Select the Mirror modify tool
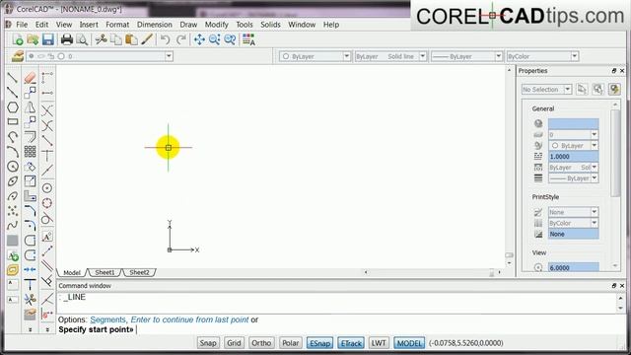 click(30, 107)
